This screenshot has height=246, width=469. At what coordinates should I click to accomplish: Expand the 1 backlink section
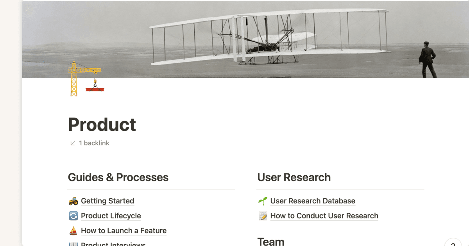point(94,143)
